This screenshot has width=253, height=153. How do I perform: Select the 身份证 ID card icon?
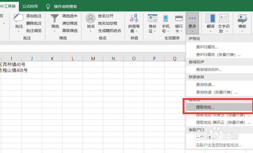(x=152, y=18)
